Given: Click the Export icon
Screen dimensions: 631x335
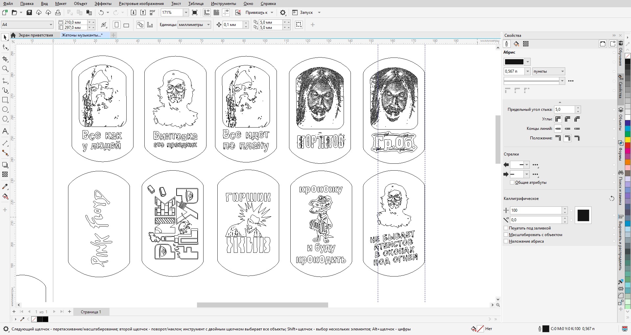Looking at the screenshot, I should point(143,12).
